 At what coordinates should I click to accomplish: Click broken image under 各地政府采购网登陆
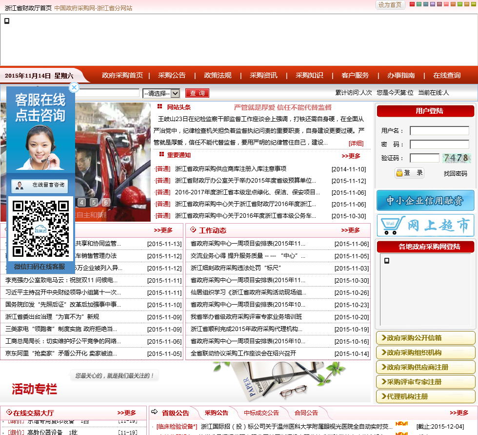[x=386, y=261]
